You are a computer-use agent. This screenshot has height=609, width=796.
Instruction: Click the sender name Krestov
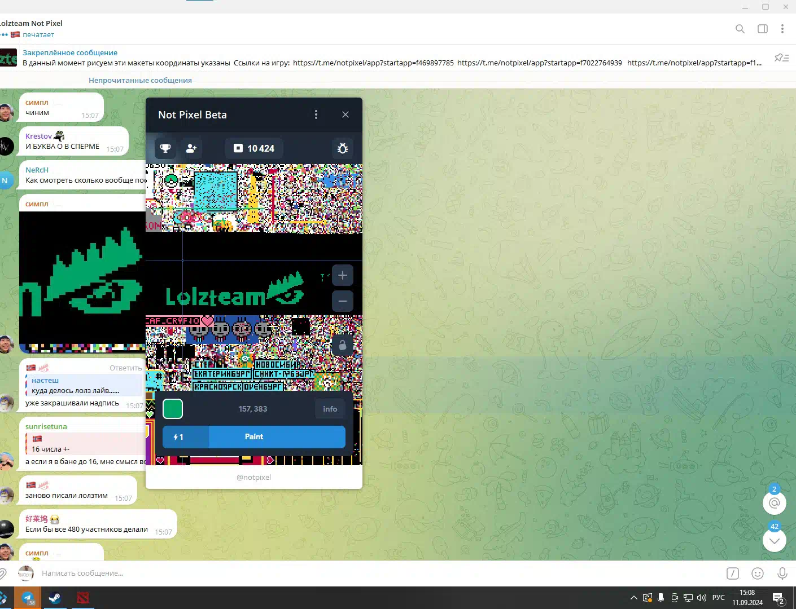[x=38, y=136]
